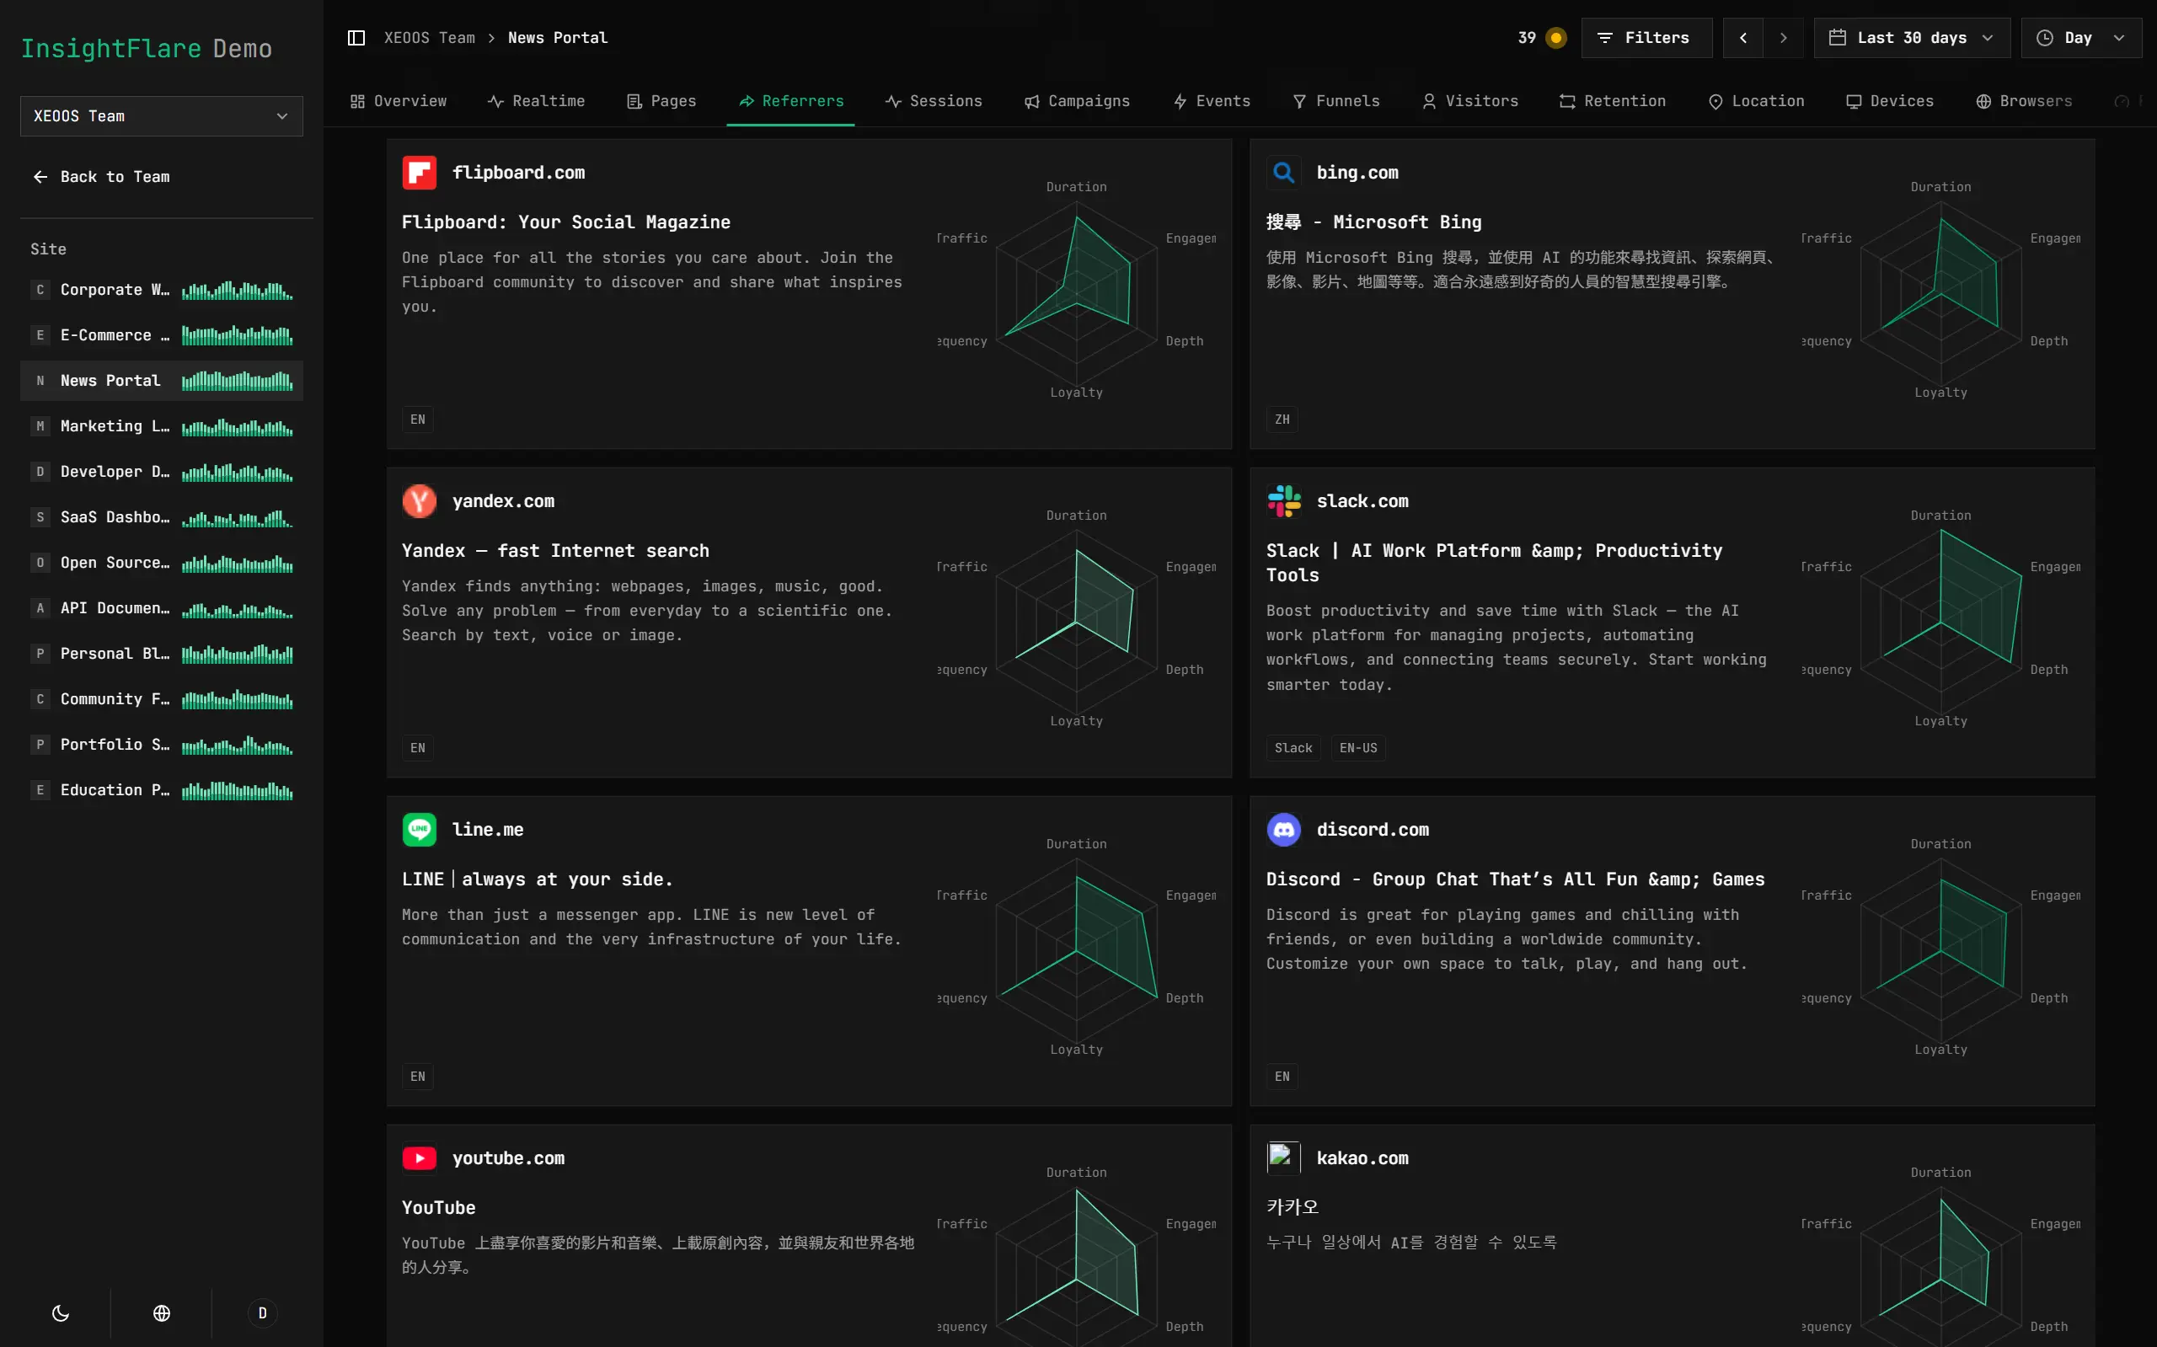2157x1347 pixels.
Task: Select E-Commerce site in sidebar
Action: pos(161,335)
